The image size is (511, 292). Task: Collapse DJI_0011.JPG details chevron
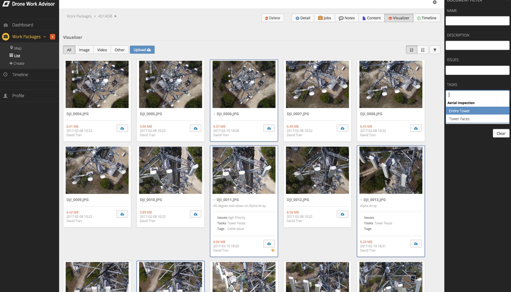214,200
